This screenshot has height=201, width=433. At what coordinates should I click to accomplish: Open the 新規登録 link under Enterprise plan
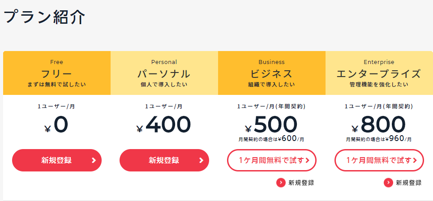click(x=409, y=183)
